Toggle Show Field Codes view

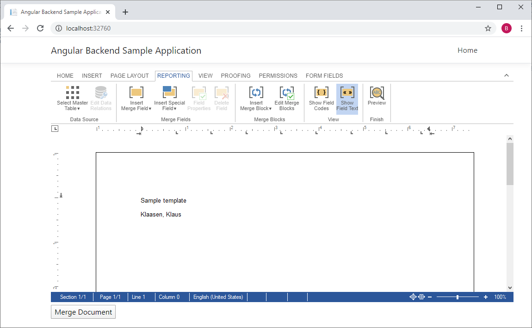tap(322, 99)
